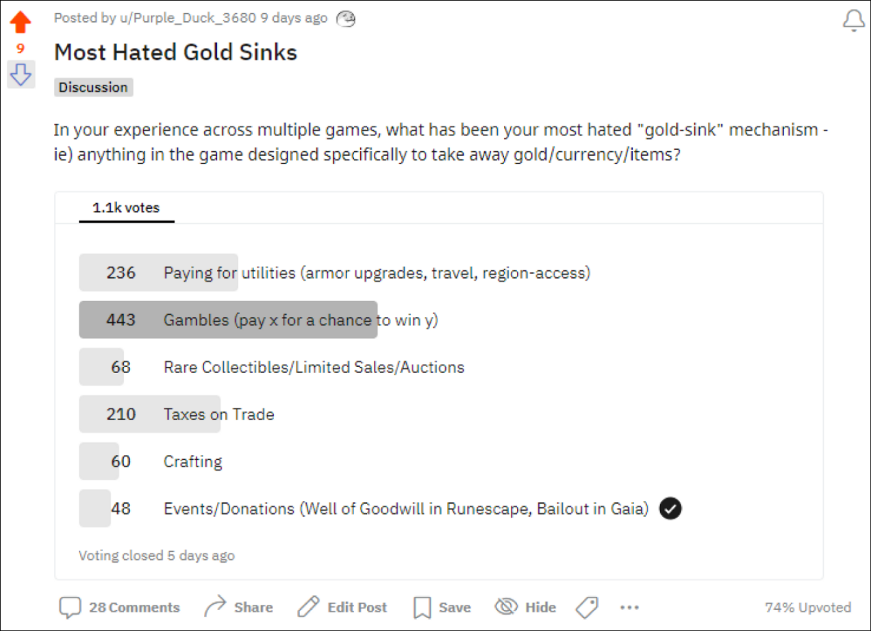Click the downvote arrow
The height and width of the screenshot is (631, 871).
(21, 74)
